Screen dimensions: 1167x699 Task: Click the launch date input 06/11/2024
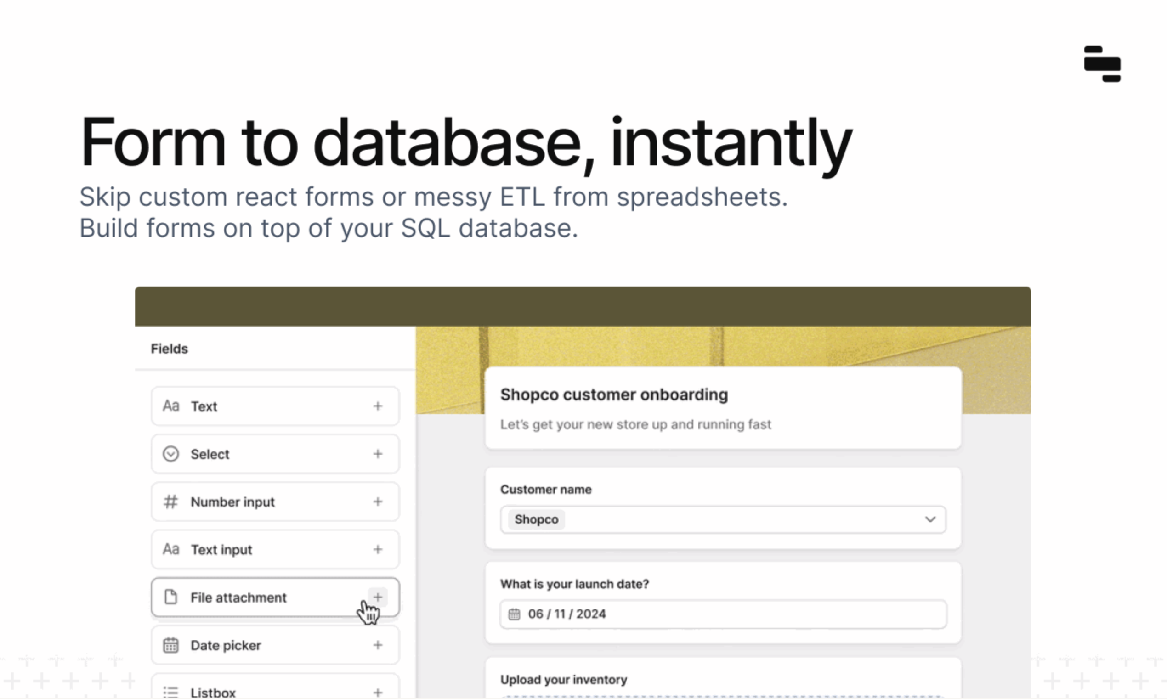coord(723,614)
